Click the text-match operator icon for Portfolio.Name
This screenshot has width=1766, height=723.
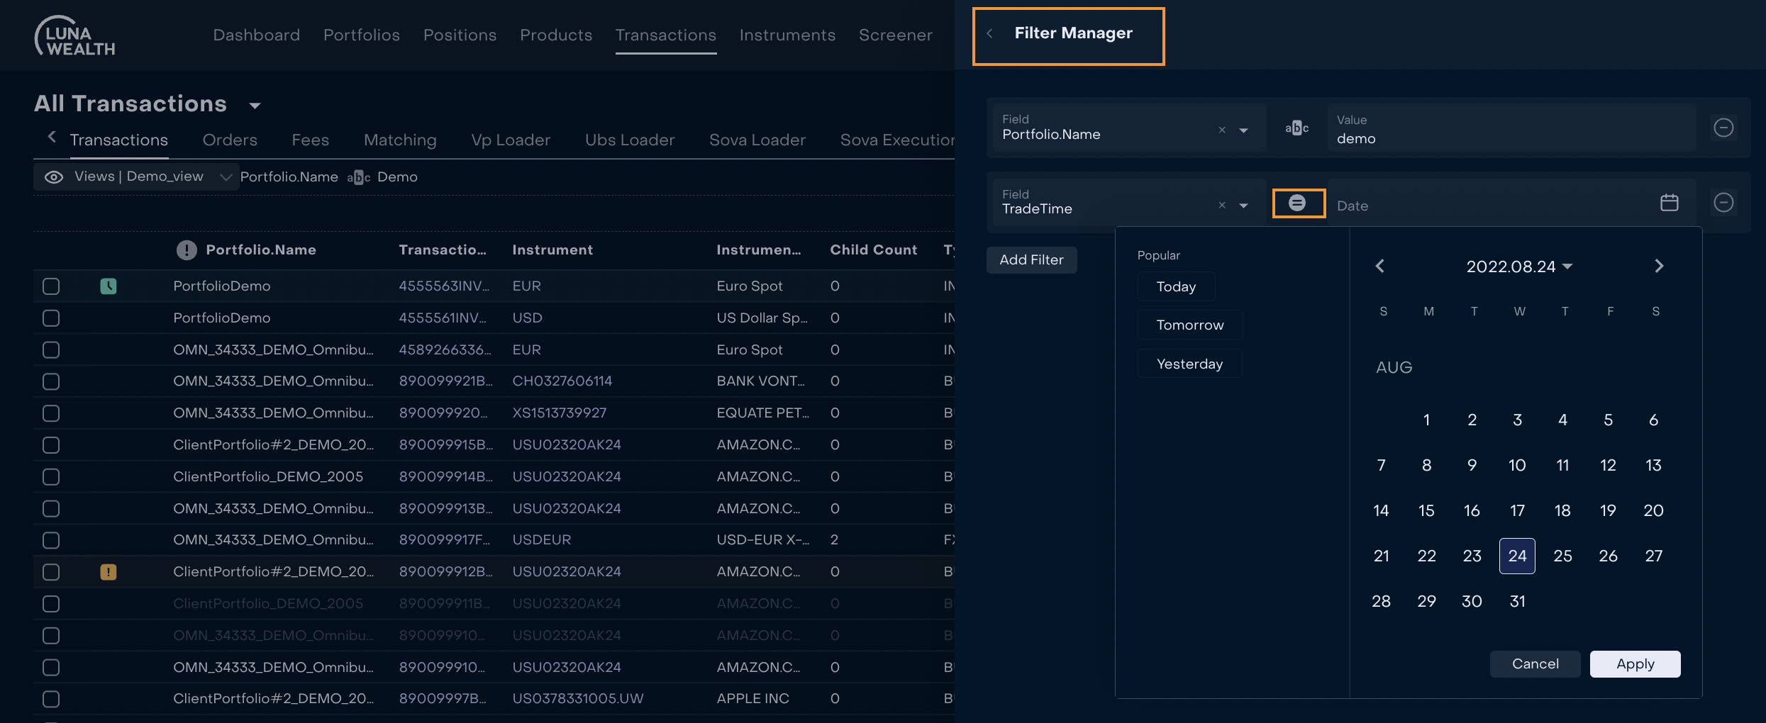click(1296, 128)
